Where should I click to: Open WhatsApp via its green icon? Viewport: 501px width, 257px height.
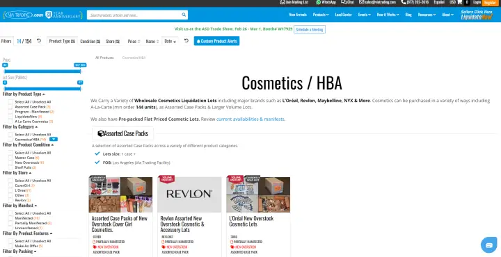point(318,2)
